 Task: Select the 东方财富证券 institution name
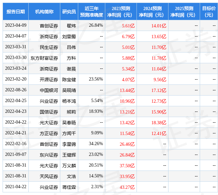[x=44, y=58]
